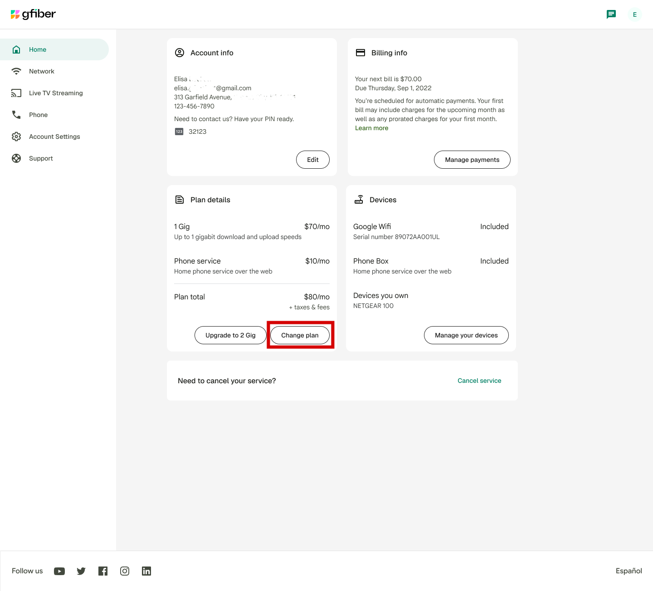Open the Facebook social icon
The image size is (653, 591).
pos(103,571)
